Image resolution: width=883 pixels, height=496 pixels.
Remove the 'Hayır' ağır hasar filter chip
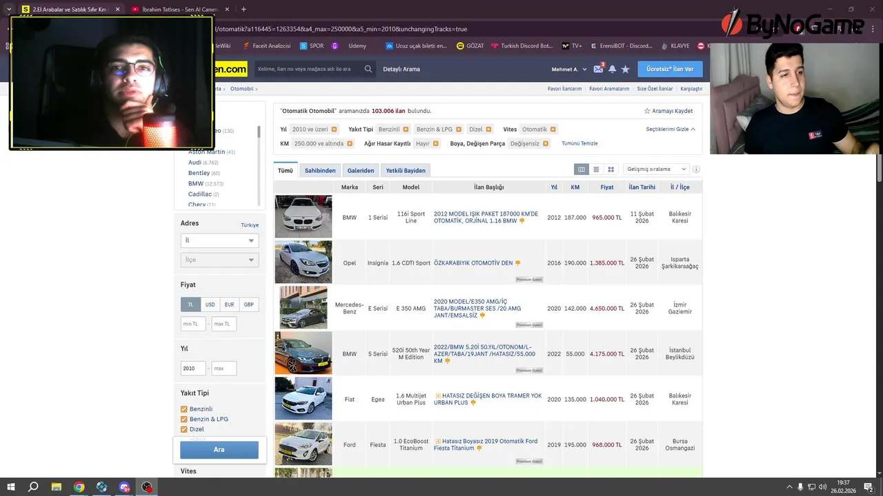click(x=436, y=144)
